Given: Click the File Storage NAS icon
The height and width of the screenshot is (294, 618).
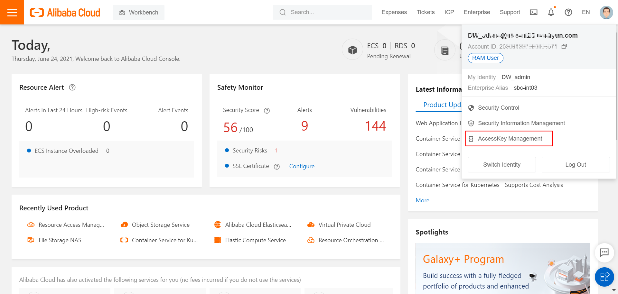Looking at the screenshot, I should pyautogui.click(x=31, y=240).
